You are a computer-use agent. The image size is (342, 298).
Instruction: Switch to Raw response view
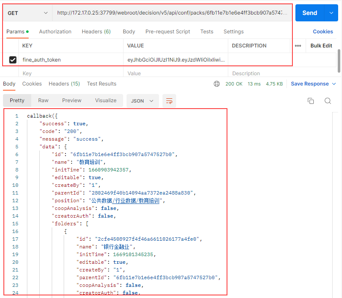(43, 100)
